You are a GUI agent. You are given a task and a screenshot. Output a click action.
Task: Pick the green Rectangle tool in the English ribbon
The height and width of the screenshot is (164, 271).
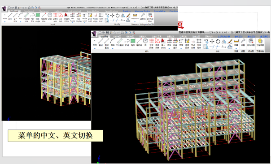(38, 17)
